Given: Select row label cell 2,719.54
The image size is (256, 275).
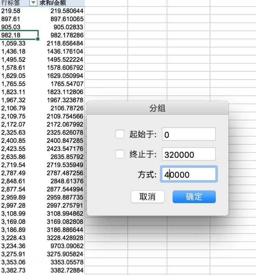Looking at the screenshot, I should click(x=19, y=165).
